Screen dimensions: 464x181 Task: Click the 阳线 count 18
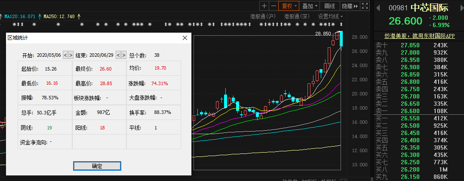(102, 128)
